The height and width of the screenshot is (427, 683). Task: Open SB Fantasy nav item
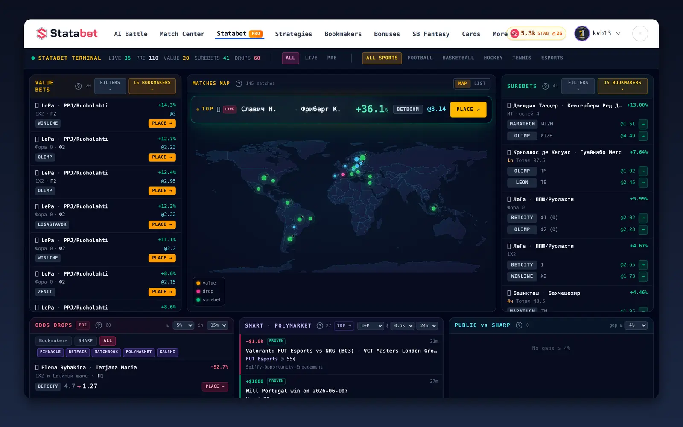[x=431, y=34]
